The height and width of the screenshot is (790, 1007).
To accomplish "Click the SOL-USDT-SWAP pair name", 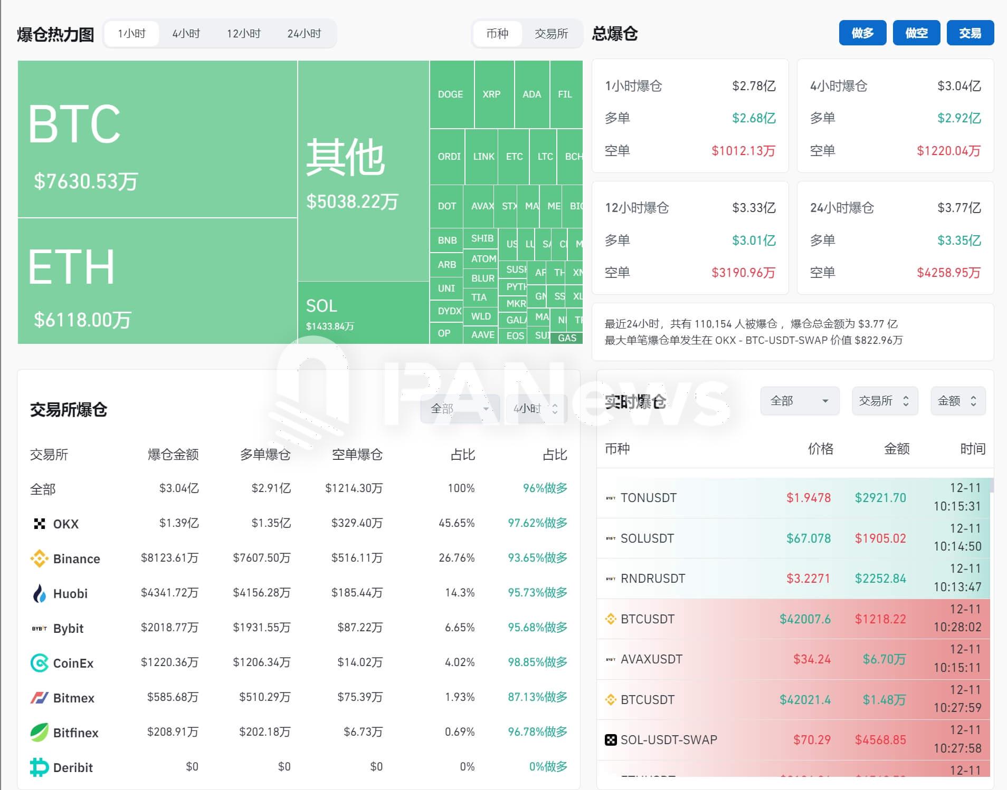I will [669, 740].
